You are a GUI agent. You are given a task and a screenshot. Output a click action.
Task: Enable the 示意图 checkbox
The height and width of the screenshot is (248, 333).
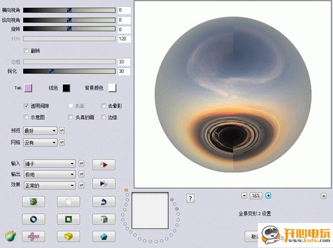(x=26, y=117)
